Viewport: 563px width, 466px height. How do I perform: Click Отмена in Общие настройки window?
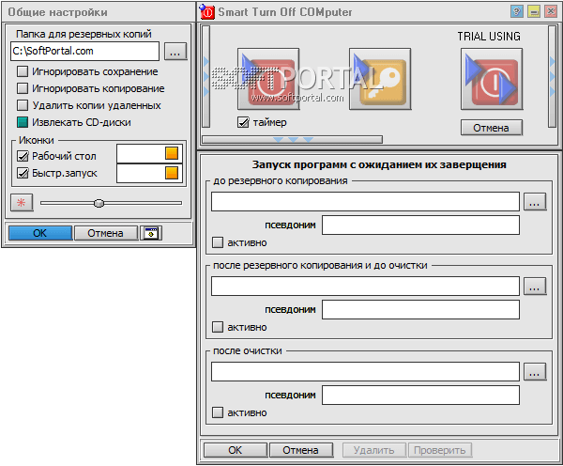(x=105, y=233)
